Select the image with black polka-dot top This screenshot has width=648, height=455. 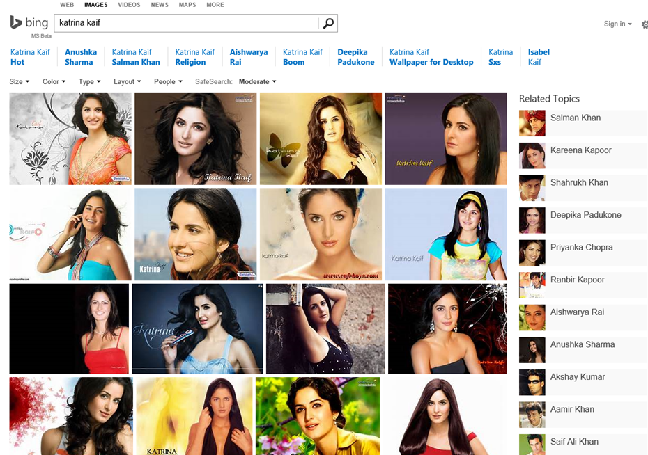325,329
